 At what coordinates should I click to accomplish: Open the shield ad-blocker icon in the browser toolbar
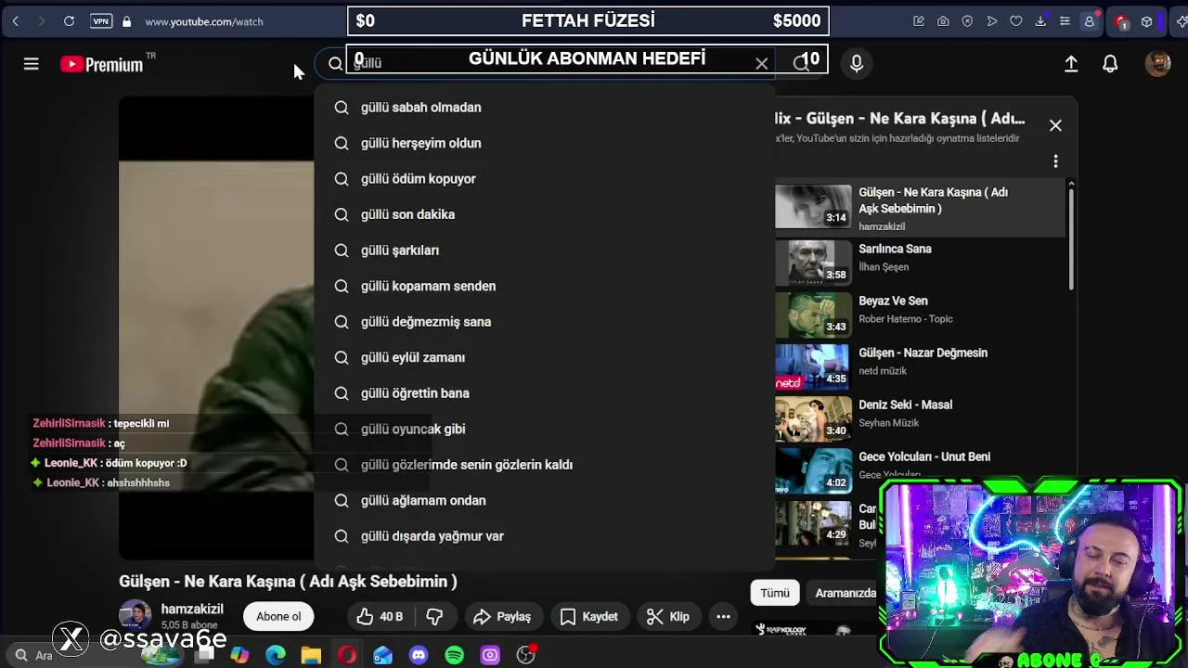coord(967,21)
